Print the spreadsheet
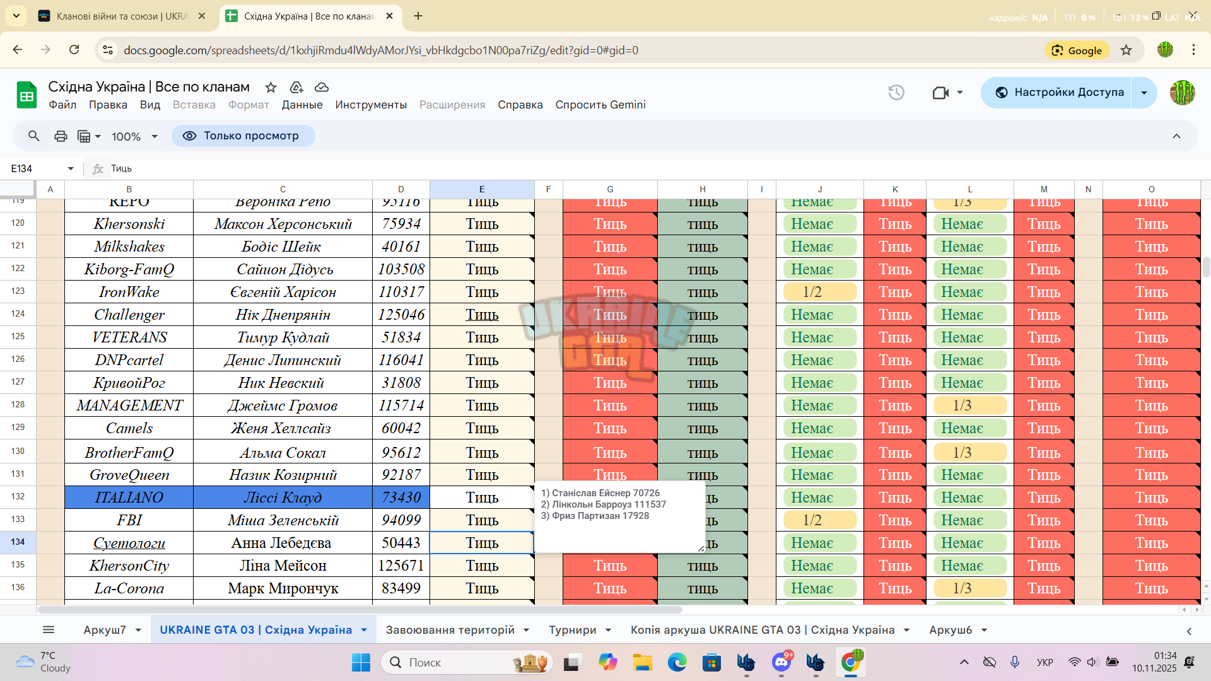The height and width of the screenshot is (681, 1211). pos(61,136)
